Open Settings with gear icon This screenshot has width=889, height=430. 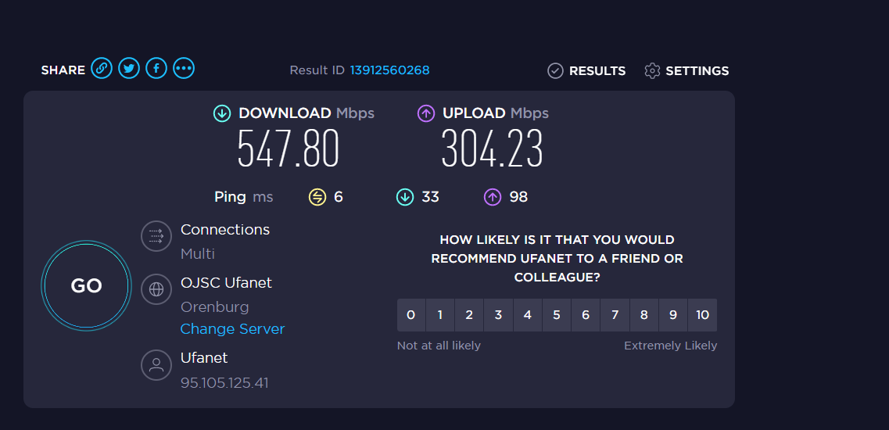(x=686, y=71)
